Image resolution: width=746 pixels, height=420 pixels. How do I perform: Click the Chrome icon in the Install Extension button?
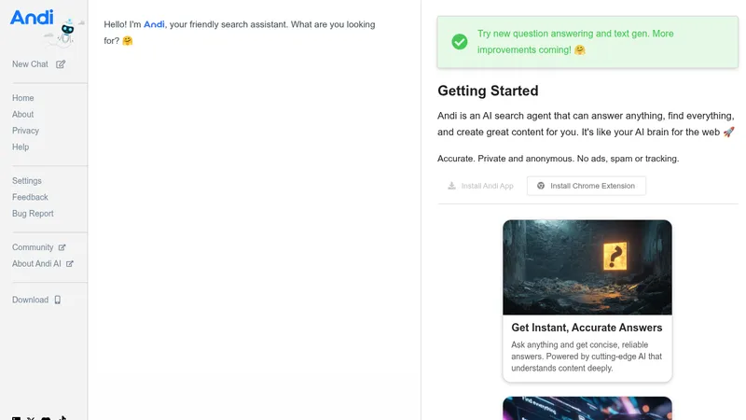(x=541, y=186)
